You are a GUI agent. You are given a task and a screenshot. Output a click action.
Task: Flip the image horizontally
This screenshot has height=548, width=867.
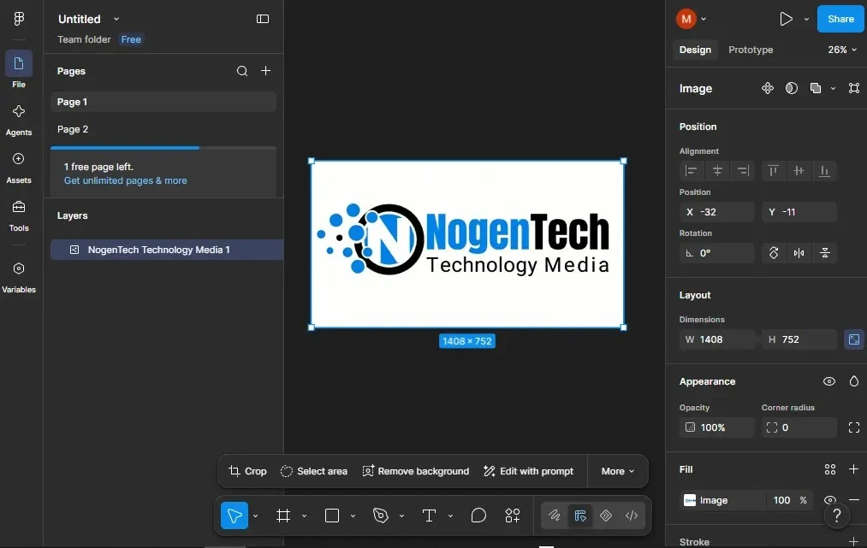(799, 253)
